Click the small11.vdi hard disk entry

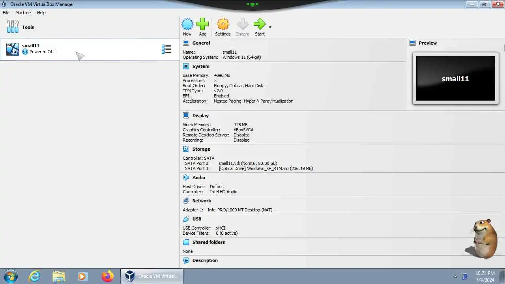click(x=248, y=163)
